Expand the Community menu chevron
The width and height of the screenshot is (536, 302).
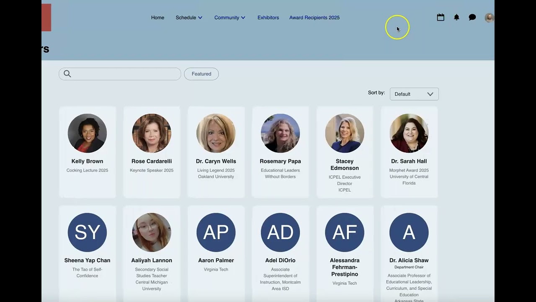(x=243, y=18)
